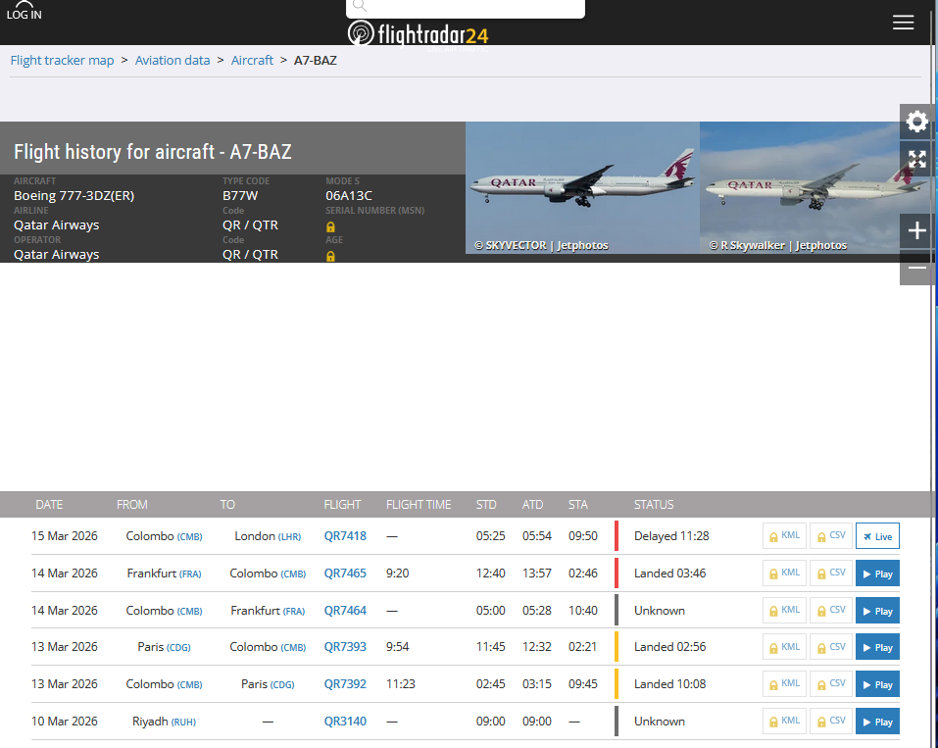Screen dimensions: 938x748
Task: Download CSV for flight QR7418
Action: tap(830, 536)
